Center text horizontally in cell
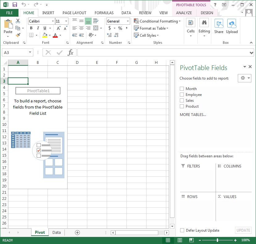This screenshot has width=256, height=244. (x=81, y=28)
